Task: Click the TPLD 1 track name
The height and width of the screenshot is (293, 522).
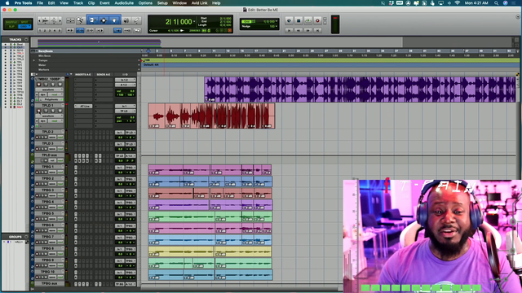Action: pos(49,105)
